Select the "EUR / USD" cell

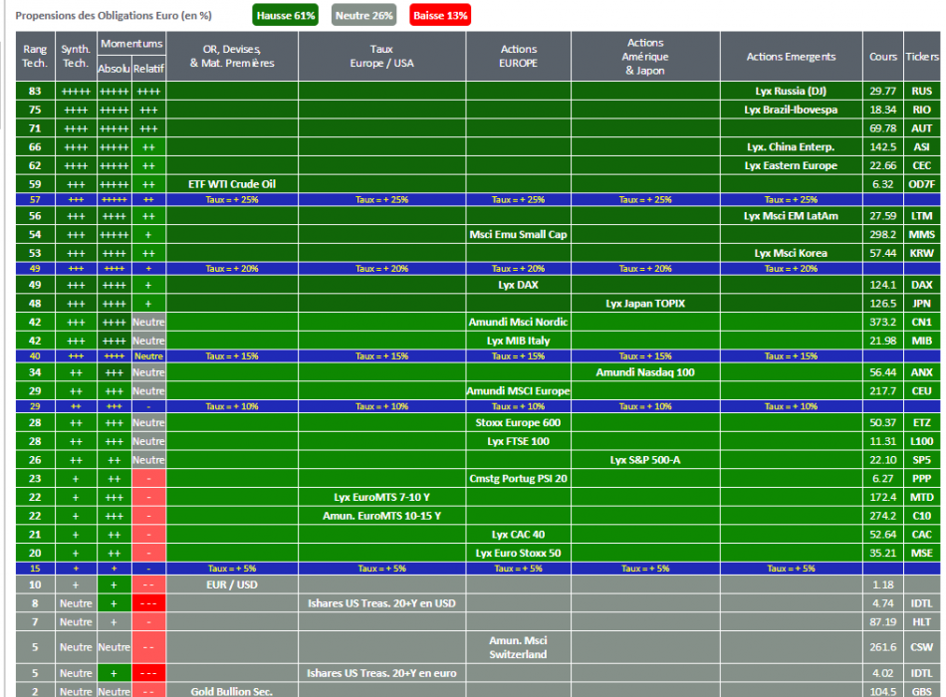[232, 585]
